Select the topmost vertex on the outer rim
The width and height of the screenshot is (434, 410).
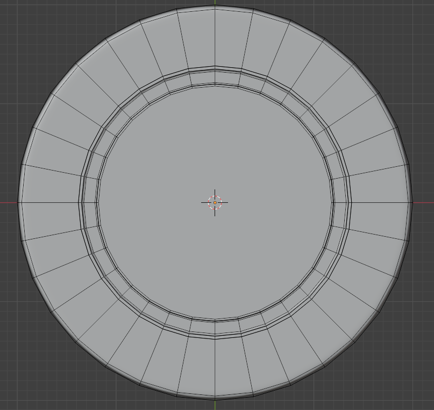215,6
